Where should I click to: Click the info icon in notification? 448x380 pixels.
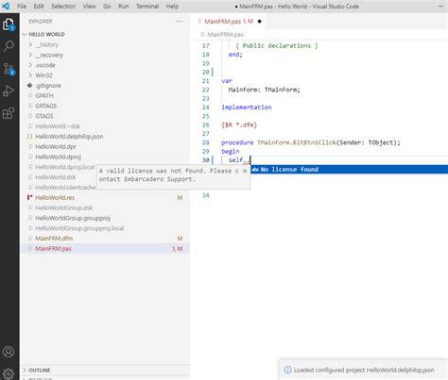(287, 370)
